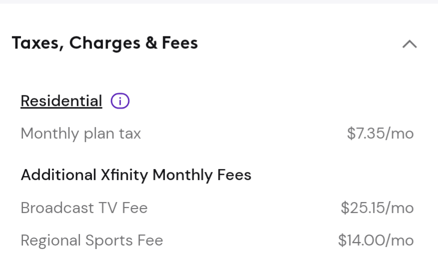The width and height of the screenshot is (438, 266).
Task: Hide fee details using the chevron
Action: pyautogui.click(x=409, y=44)
